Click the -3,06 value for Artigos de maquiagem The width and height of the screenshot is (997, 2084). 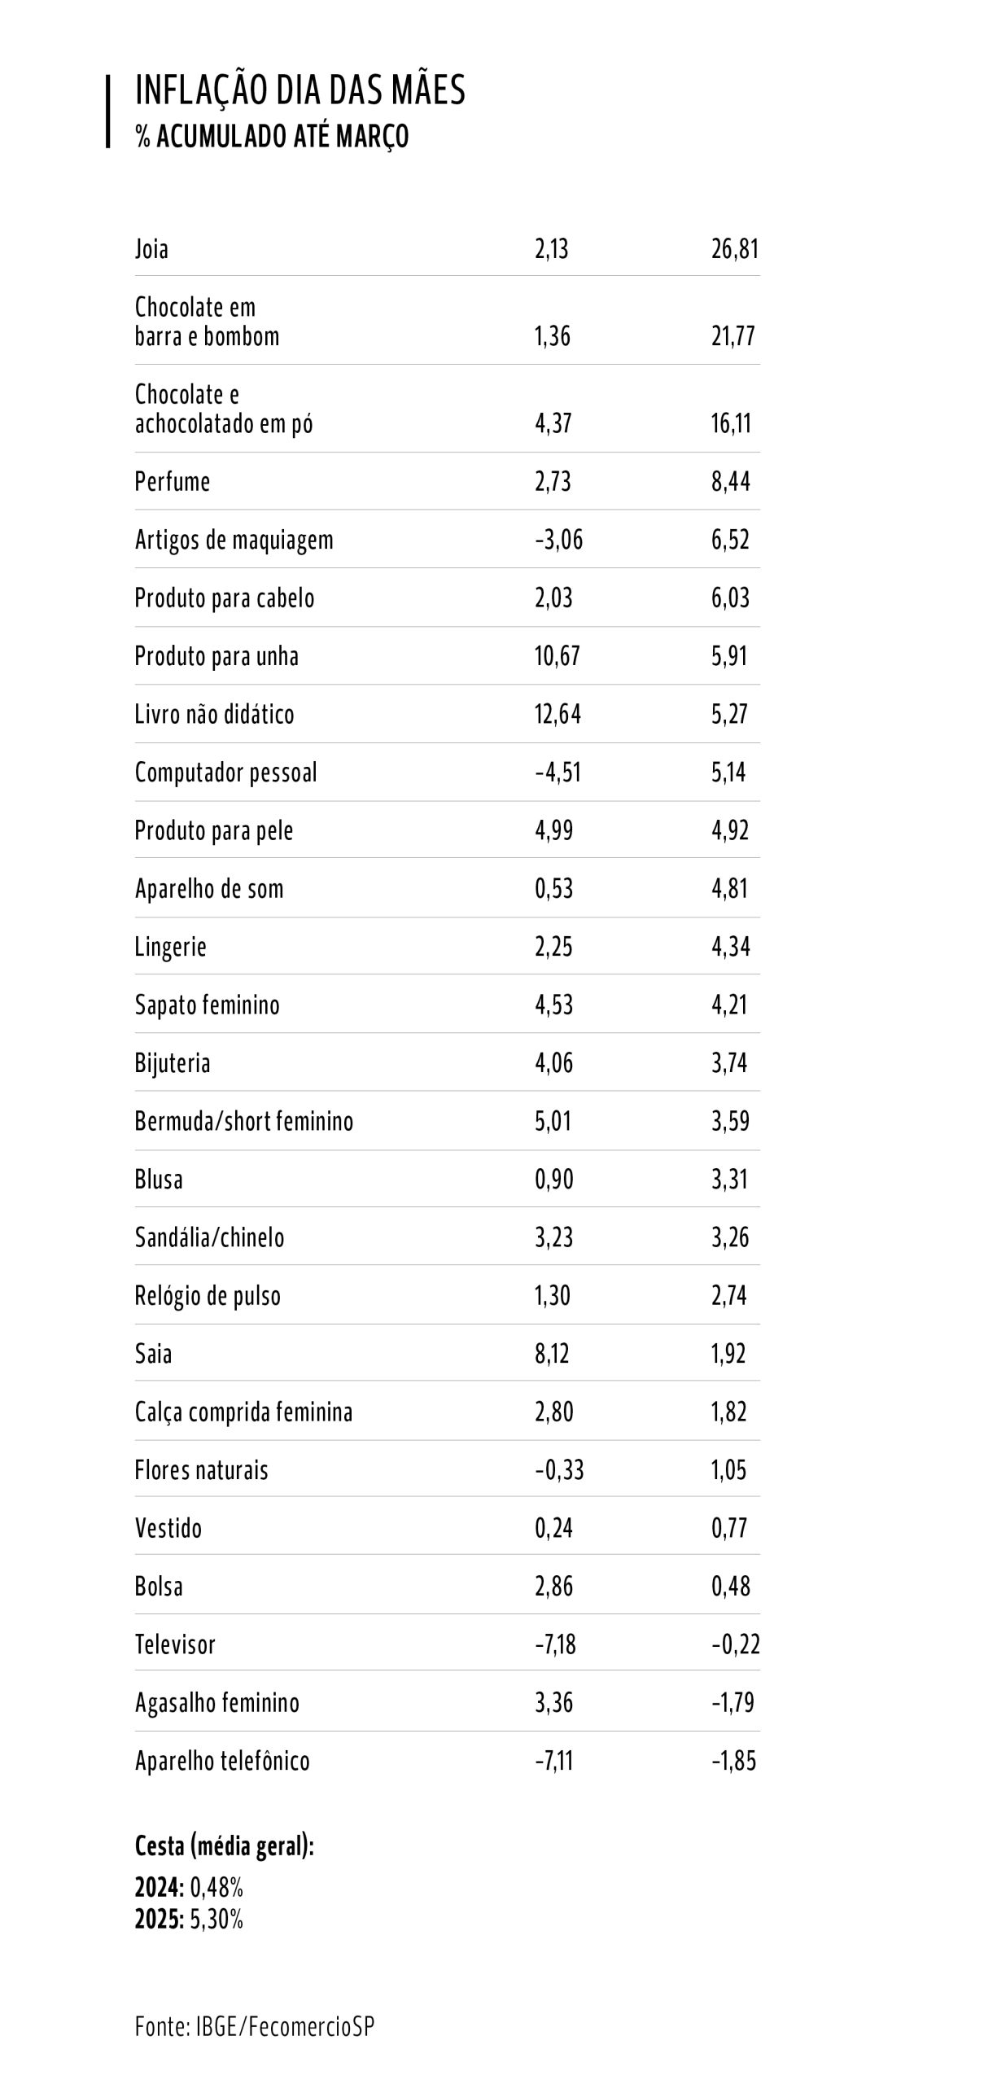[558, 540]
